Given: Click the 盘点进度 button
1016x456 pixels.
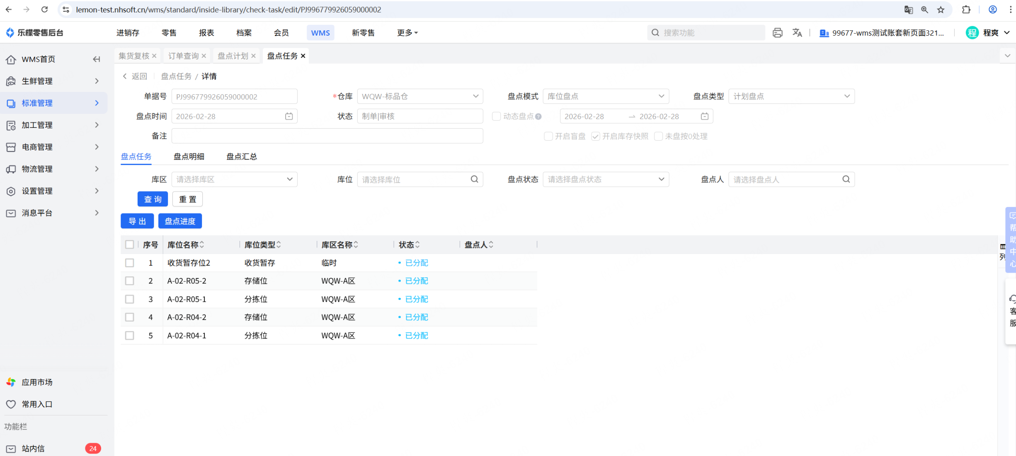Looking at the screenshot, I should [180, 221].
